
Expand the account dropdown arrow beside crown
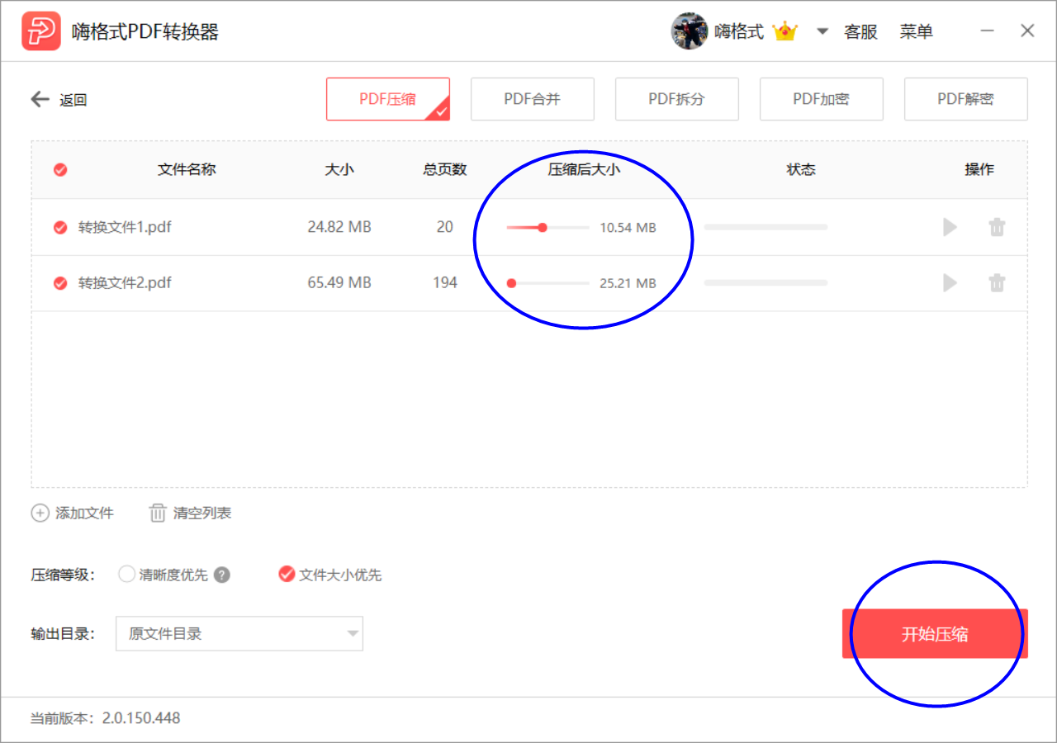click(822, 32)
